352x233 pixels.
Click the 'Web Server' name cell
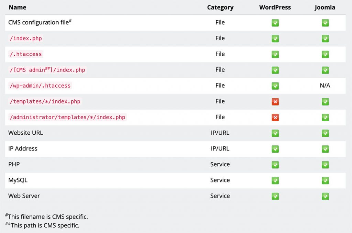tap(24, 196)
